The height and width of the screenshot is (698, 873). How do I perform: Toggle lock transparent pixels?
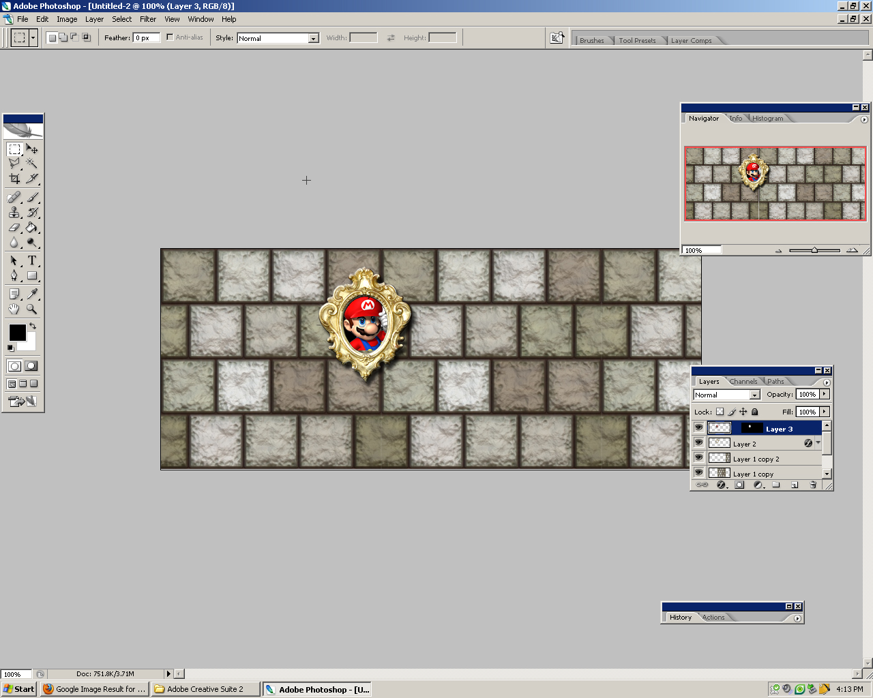tap(720, 412)
